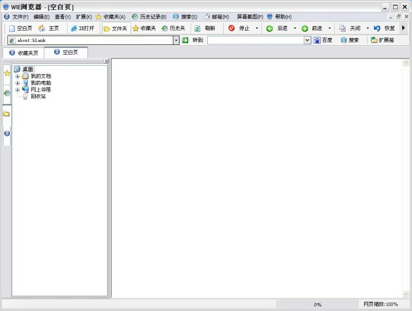Expand the 我的文档 tree node
The image size is (412, 311).
17,76
